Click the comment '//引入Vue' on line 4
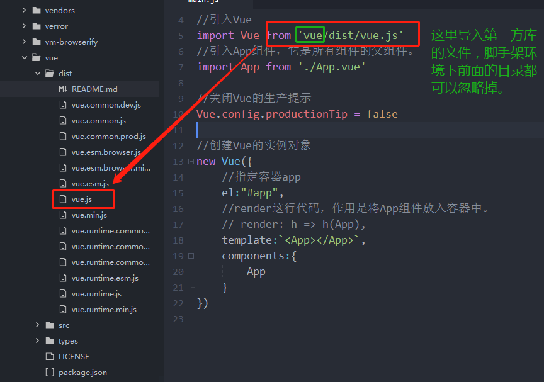Screen dimensions: 544x382 click(x=224, y=20)
